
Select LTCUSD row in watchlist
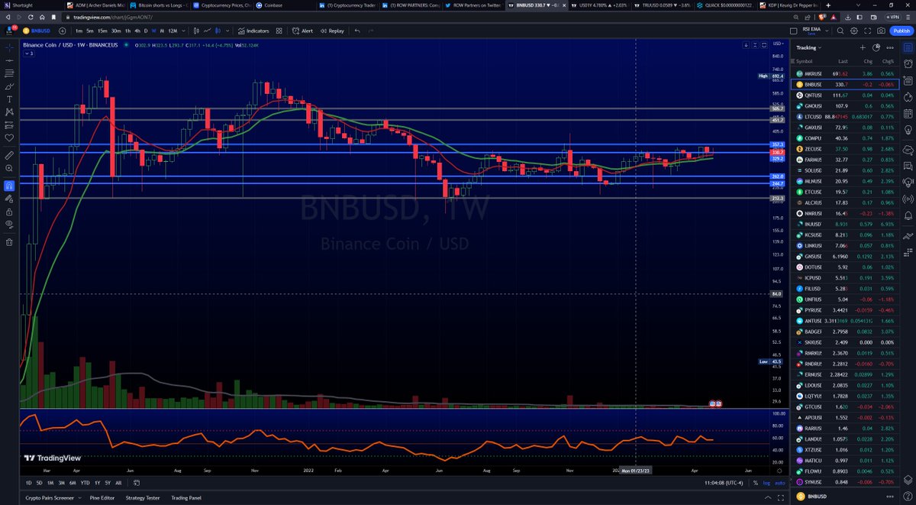pyautogui.click(x=846, y=116)
